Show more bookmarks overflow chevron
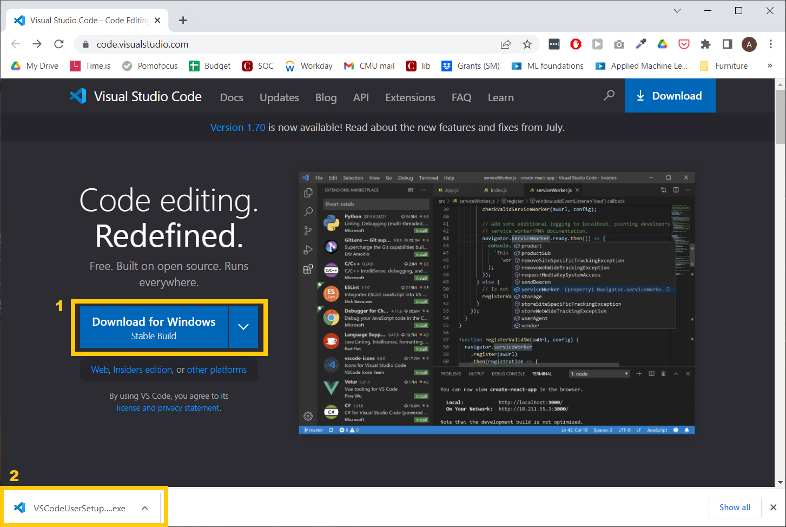 [770, 66]
